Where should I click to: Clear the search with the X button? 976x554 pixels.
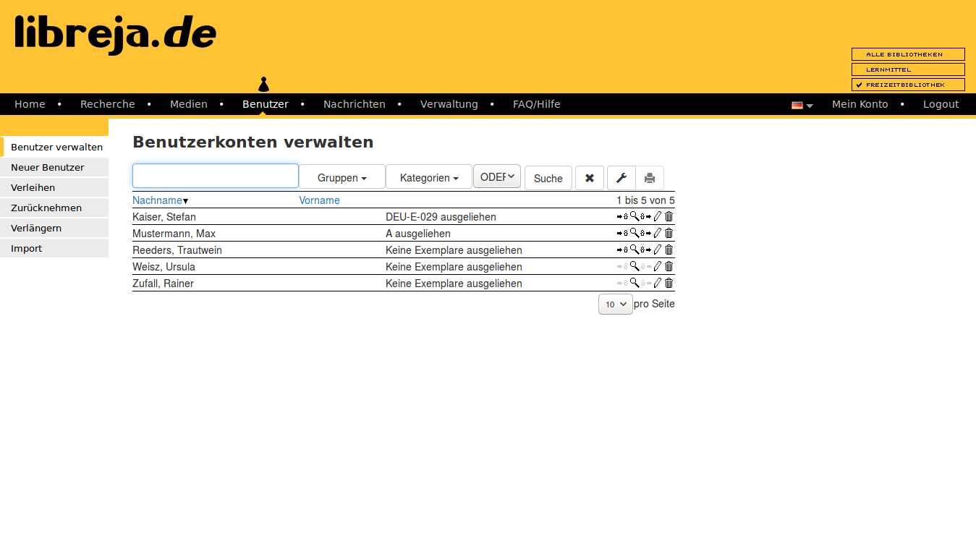(x=590, y=178)
